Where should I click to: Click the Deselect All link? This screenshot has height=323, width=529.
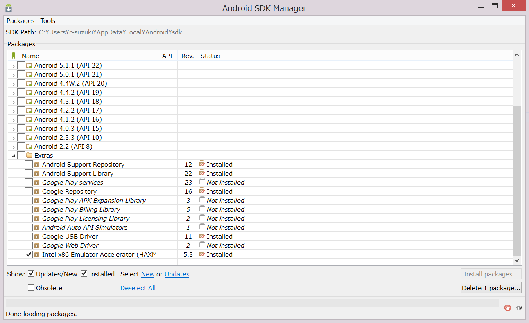[138, 288]
